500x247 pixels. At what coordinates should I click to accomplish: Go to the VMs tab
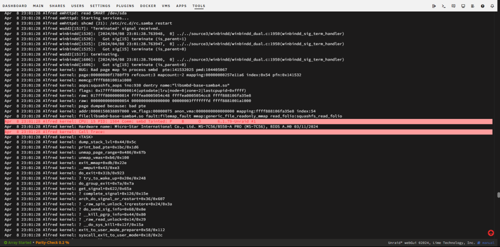166,6
